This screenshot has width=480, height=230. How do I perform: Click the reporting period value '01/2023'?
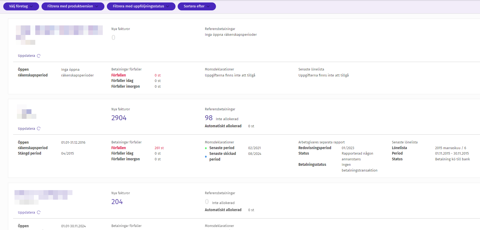[x=348, y=148]
